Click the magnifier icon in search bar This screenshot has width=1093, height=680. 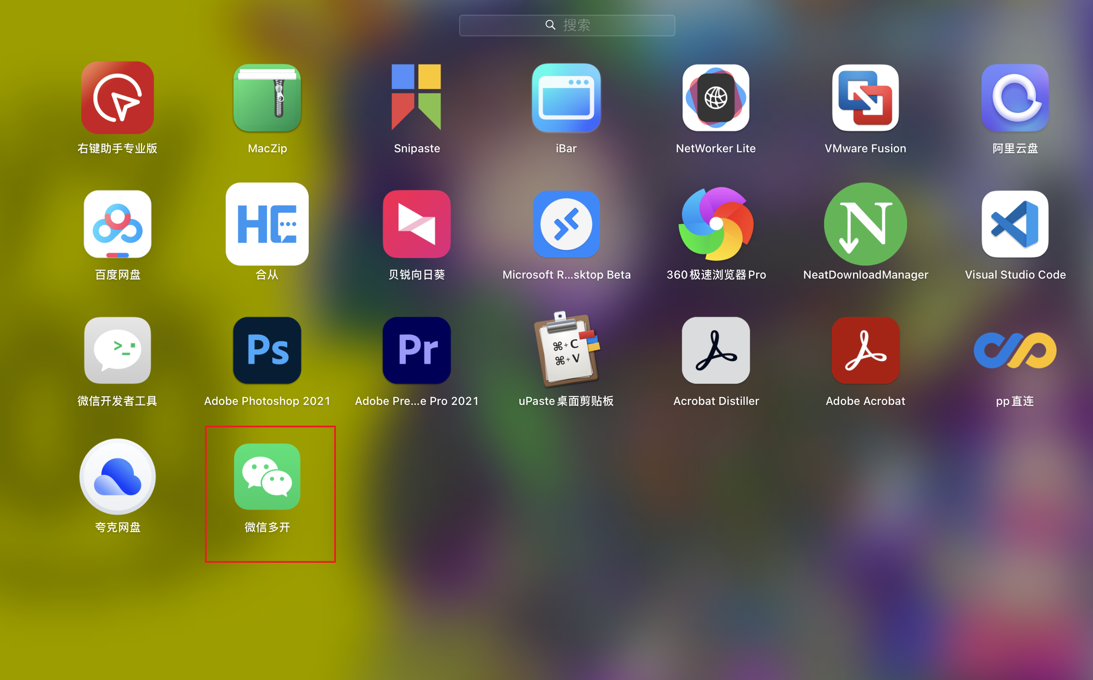(550, 25)
